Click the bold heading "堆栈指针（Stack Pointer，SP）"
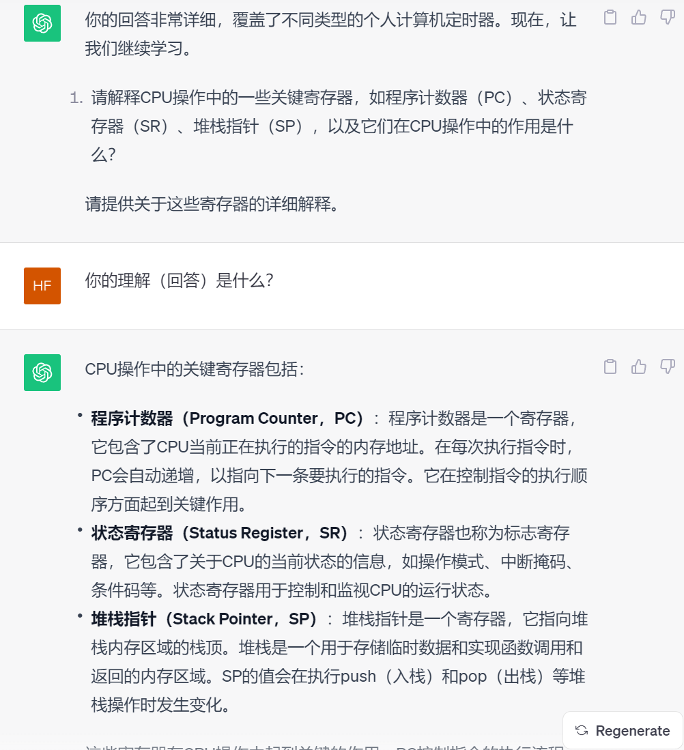 tap(205, 619)
